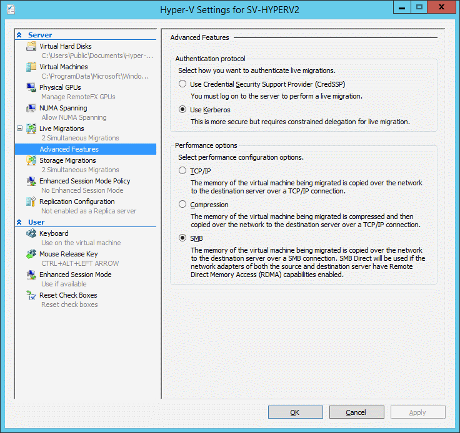
Task: Click the Apply button
Action: click(x=418, y=412)
